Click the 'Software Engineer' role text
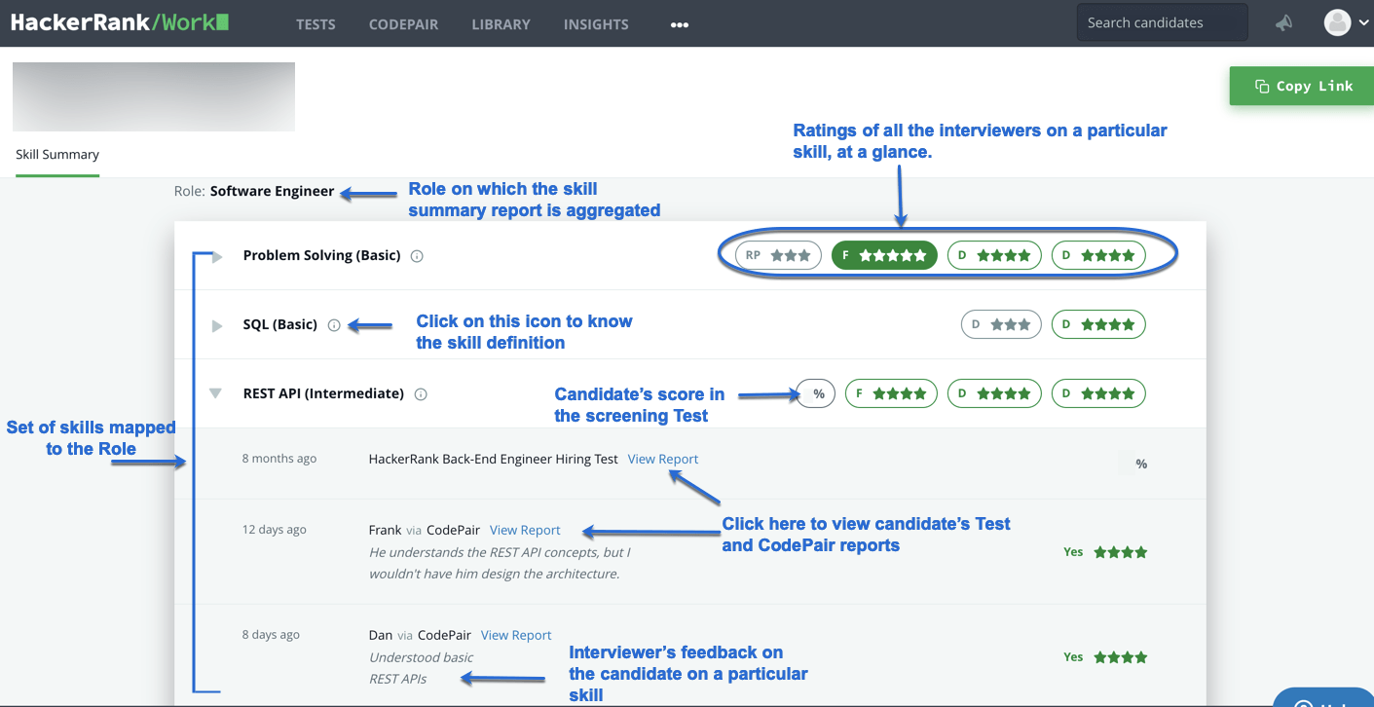1374x707 pixels. pyautogui.click(x=272, y=191)
